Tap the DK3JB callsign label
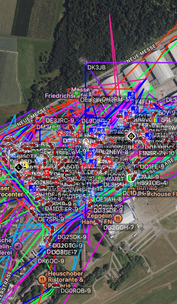Image resolution: width=177 pixels, height=304 pixels. pos(96,68)
